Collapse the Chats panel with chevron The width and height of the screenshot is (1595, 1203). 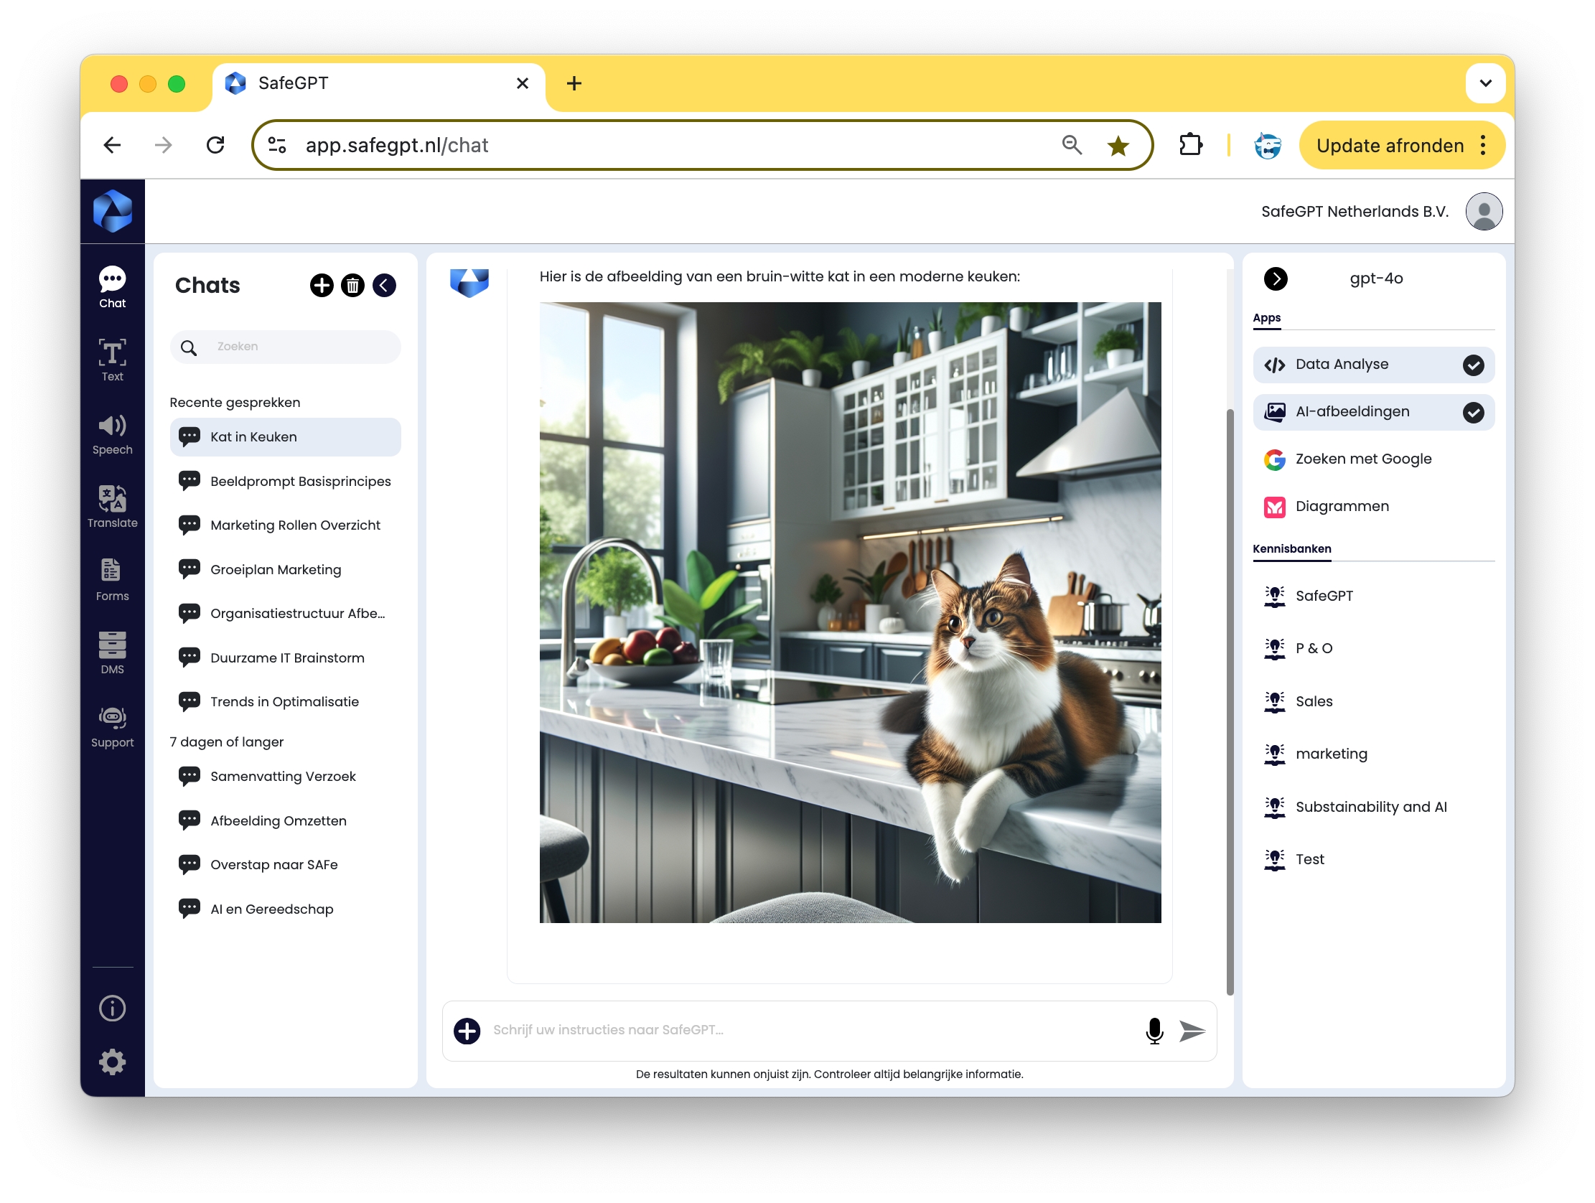click(384, 286)
